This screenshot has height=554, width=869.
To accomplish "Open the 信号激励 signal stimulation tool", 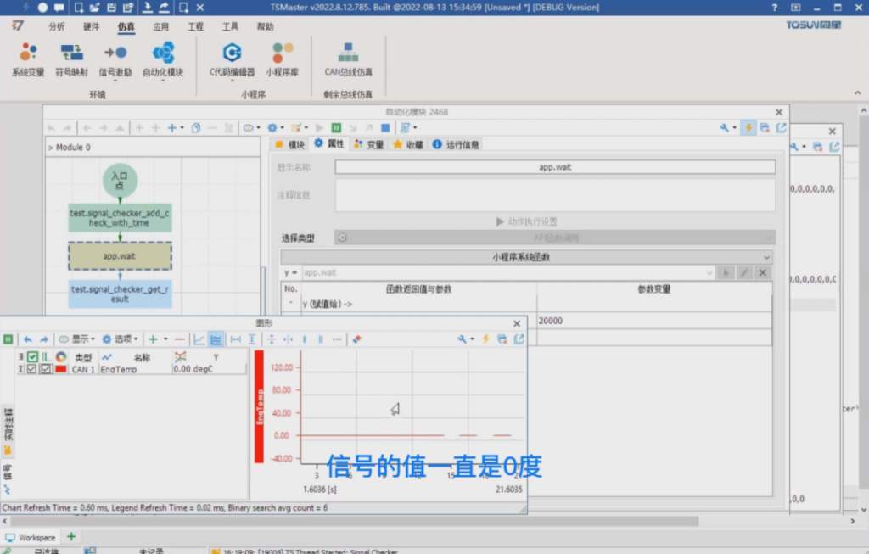I will pos(115,60).
